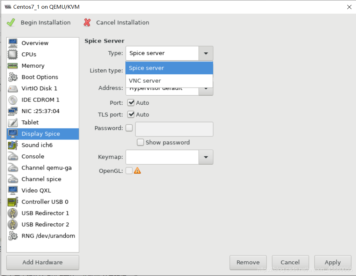Close the Centos7_1 window

(x=349, y=7)
